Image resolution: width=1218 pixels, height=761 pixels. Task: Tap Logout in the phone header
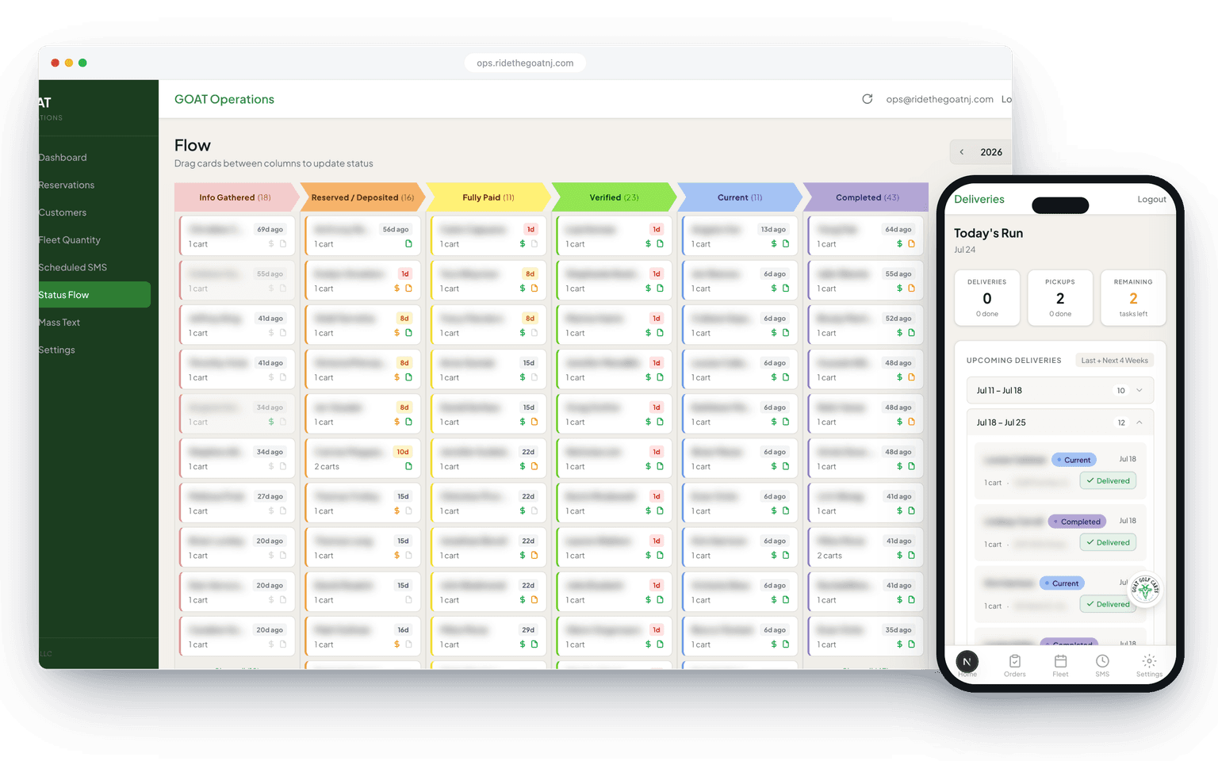click(x=1151, y=200)
